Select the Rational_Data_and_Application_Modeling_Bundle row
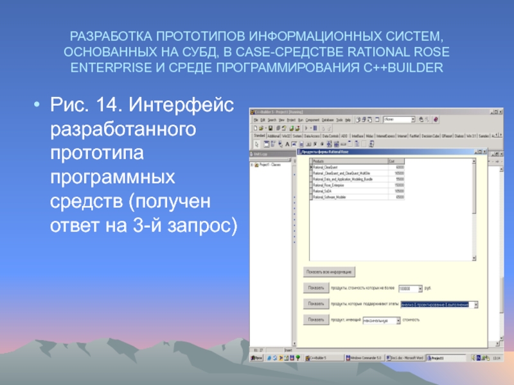The height and width of the screenshot is (385, 514). [357, 180]
